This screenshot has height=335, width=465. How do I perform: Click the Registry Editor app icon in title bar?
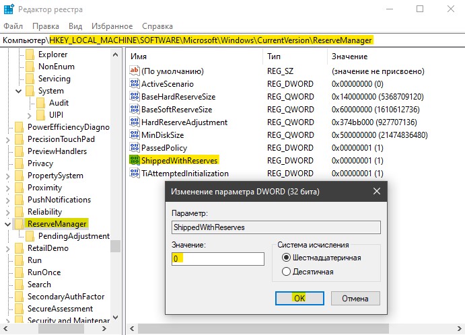point(9,9)
